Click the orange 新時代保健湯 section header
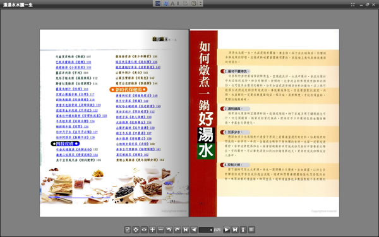Image resolution: width=379 pixels, height=237 pixels. pyautogui.click(x=128, y=90)
